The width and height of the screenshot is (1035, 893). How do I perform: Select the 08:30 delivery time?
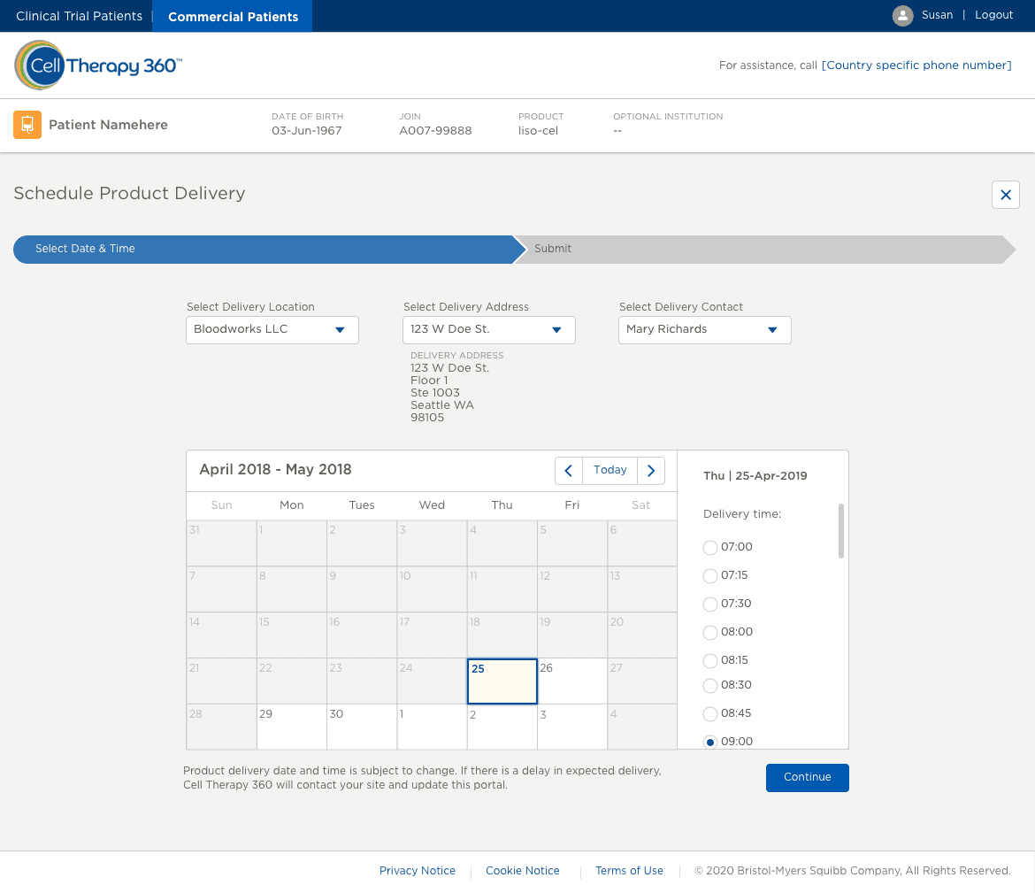[x=710, y=686]
